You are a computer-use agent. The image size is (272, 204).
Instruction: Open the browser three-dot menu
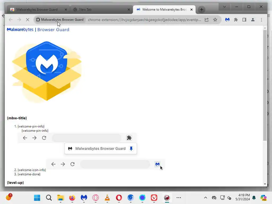point(261,20)
